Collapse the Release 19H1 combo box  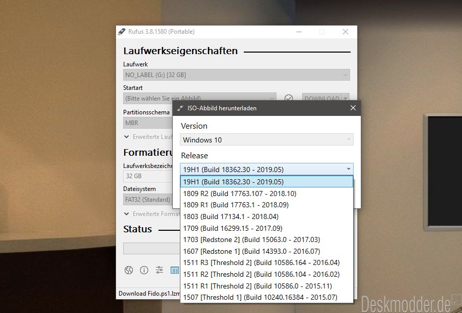[267, 170]
